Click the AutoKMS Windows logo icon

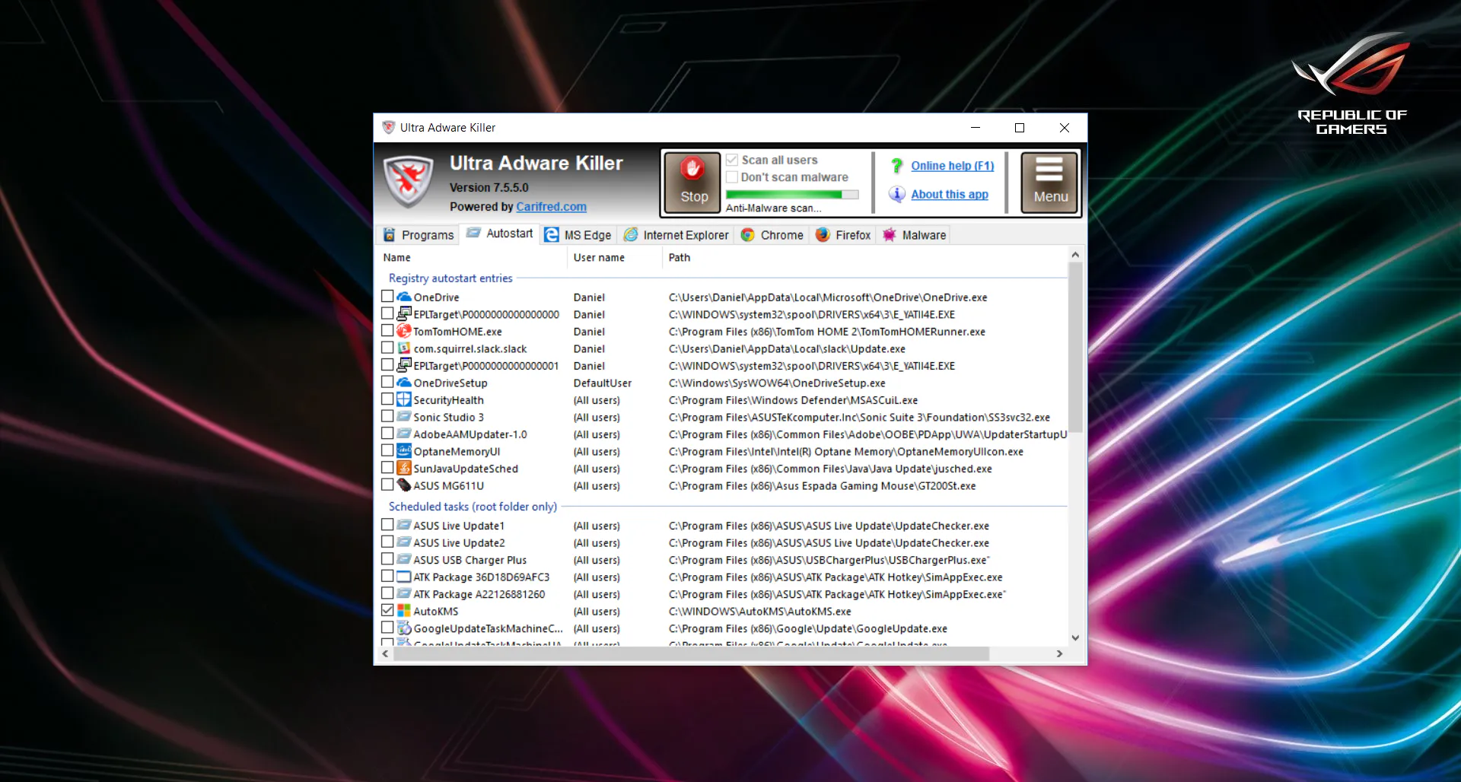point(404,610)
